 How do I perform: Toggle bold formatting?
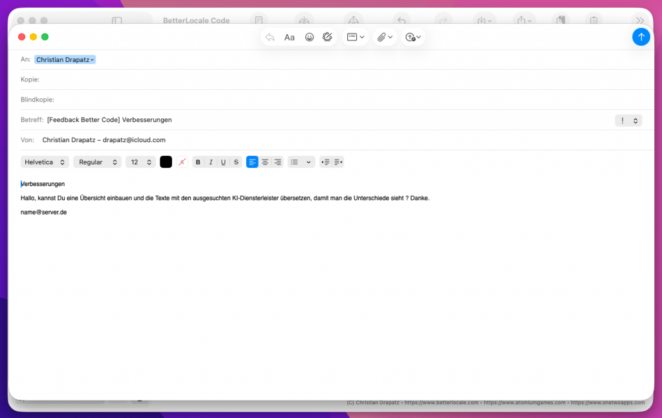click(x=198, y=162)
